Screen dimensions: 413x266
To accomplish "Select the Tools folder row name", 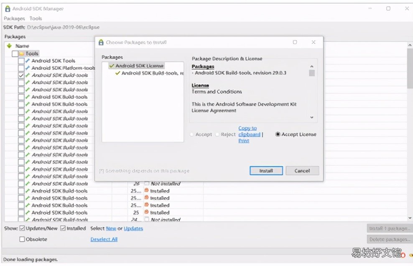I will [x=32, y=53].
